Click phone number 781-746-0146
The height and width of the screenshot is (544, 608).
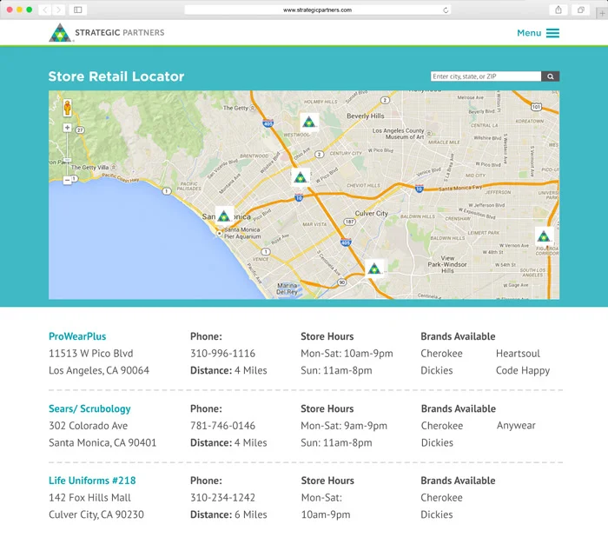coord(222,426)
